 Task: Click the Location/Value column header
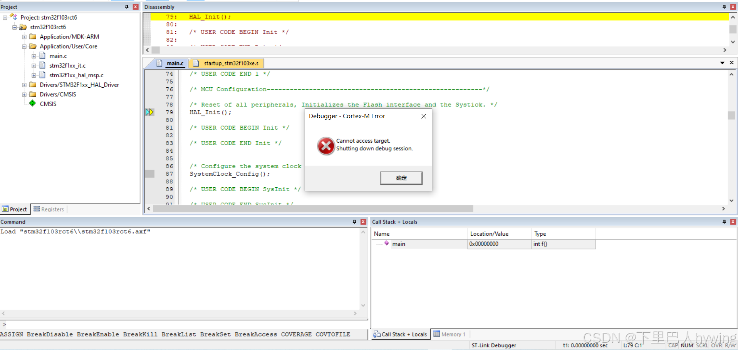tap(499, 234)
